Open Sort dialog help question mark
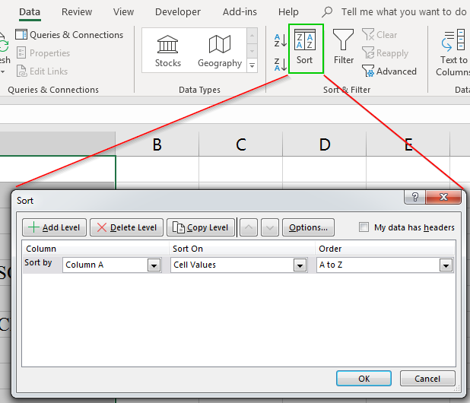This screenshot has width=470, height=403. tap(414, 197)
